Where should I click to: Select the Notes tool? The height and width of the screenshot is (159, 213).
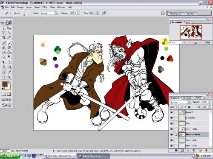4,73
